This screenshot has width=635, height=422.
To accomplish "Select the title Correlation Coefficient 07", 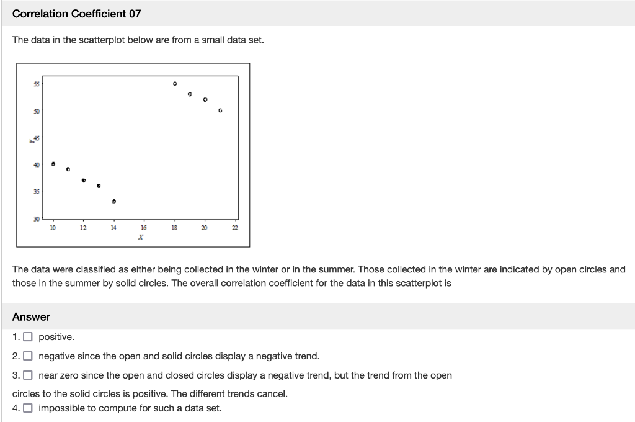I will coord(77,13).
